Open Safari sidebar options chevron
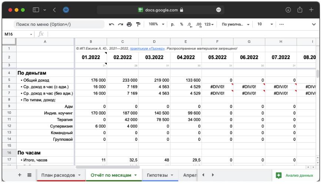The height and width of the screenshot is (184, 322). pyautogui.click(x=45, y=10)
